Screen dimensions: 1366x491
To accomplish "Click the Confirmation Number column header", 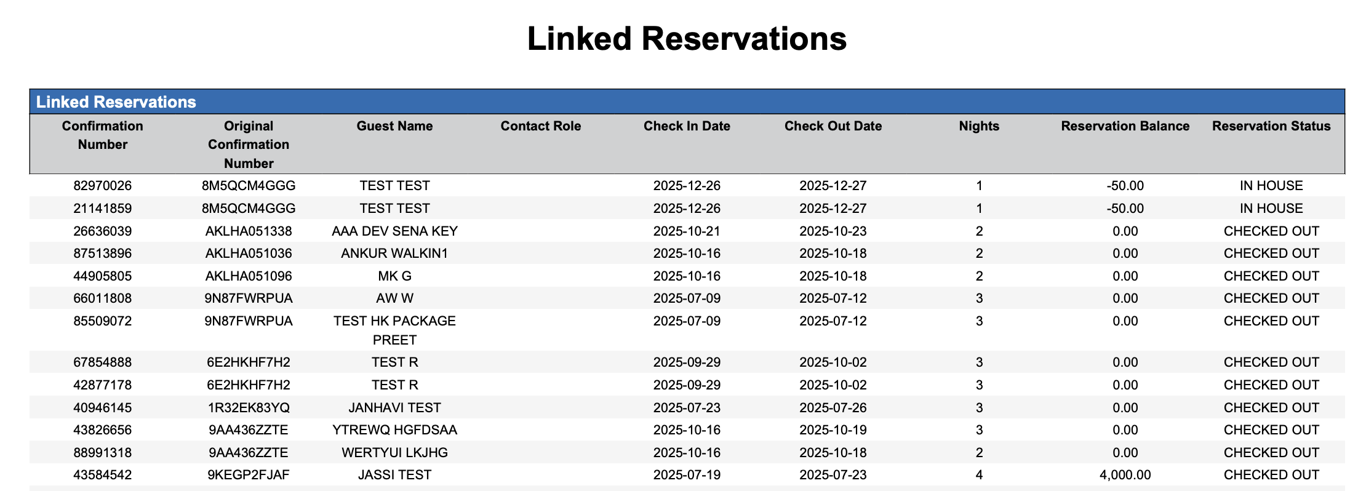I will point(103,135).
